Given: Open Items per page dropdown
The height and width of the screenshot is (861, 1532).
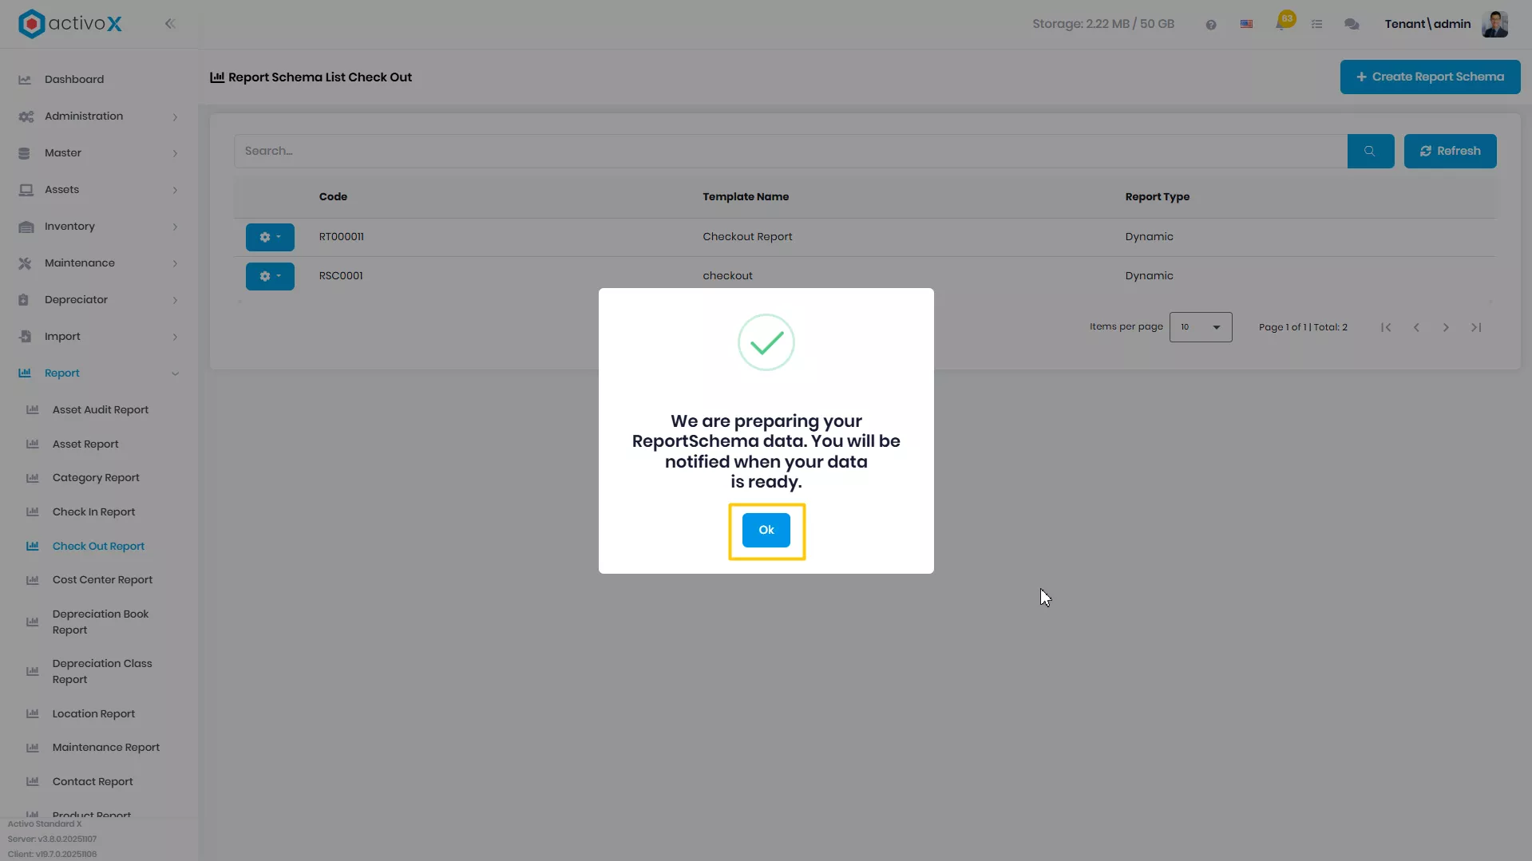Looking at the screenshot, I should 1201,327.
